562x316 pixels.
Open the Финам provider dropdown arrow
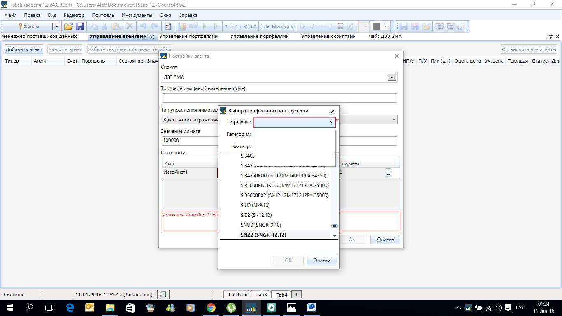56,26
